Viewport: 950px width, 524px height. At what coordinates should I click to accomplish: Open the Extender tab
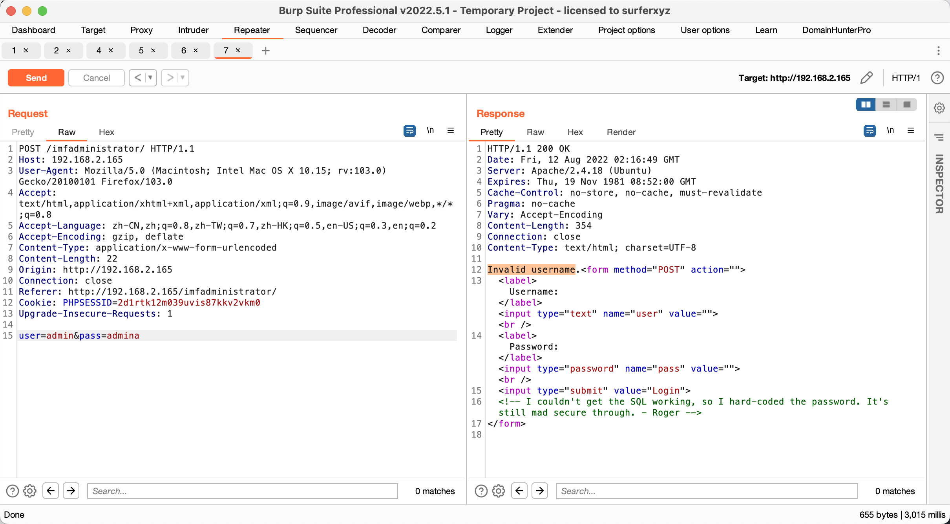[555, 30]
